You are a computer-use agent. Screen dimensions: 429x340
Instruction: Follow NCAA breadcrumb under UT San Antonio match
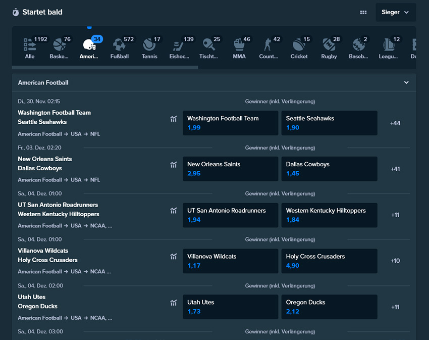point(101,226)
